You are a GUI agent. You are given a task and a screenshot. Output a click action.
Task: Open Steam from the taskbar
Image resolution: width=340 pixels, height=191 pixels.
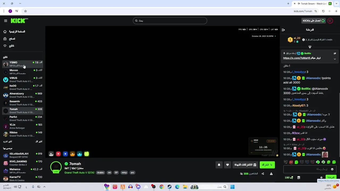click(169, 187)
